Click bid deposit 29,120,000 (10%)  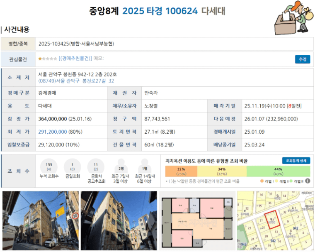(59, 145)
